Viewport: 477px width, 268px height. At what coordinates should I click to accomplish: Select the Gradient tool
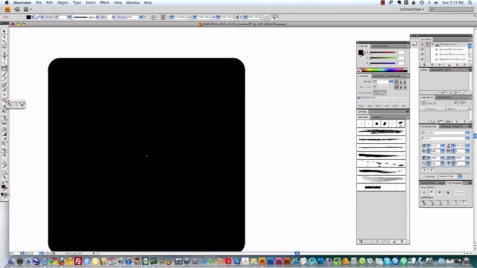click(4, 134)
